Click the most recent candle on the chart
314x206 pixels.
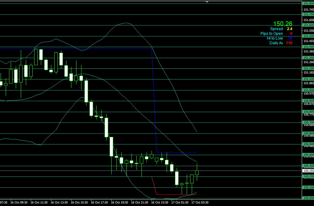pos(197,172)
